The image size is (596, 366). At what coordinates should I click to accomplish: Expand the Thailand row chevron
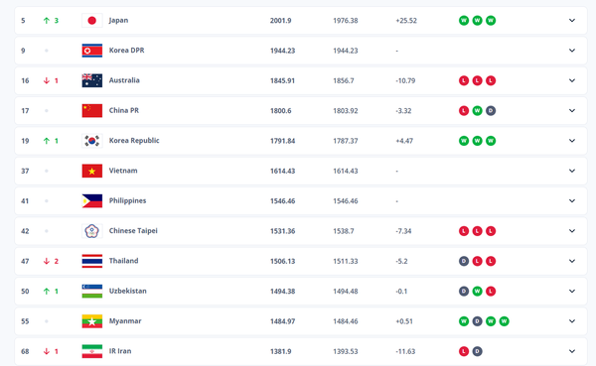pos(572,261)
